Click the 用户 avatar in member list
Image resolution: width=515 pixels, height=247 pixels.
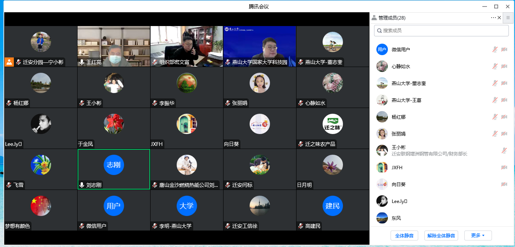pos(382,49)
